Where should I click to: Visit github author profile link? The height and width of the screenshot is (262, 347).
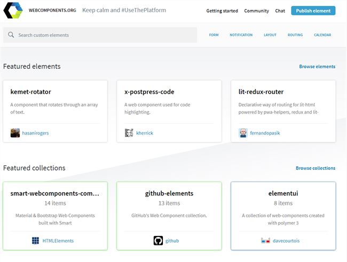pos(172,241)
